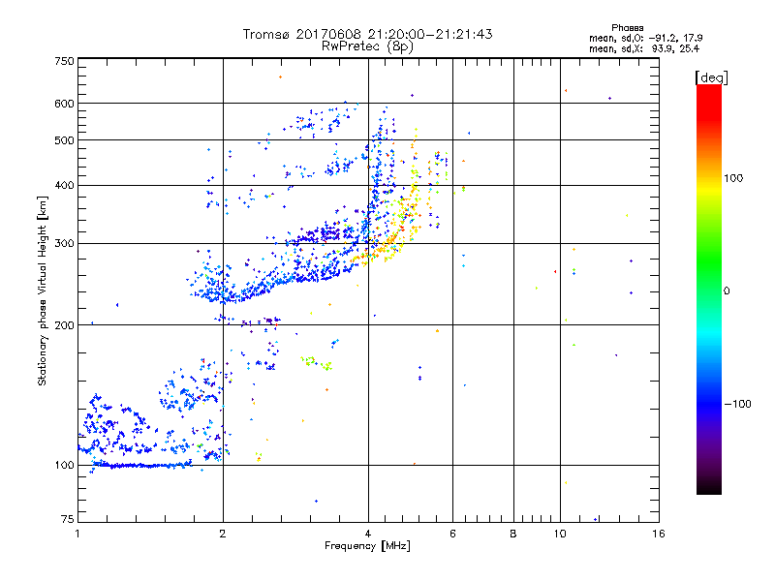
Task: Click the colorbar tick label '-100'
Action: (x=737, y=404)
